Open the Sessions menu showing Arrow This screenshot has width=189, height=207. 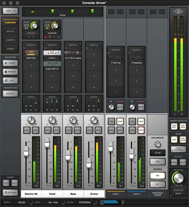point(178,193)
